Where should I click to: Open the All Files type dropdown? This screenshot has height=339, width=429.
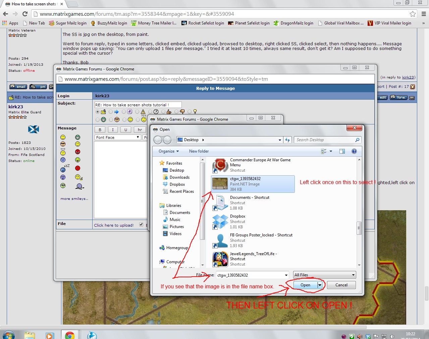(x=324, y=275)
